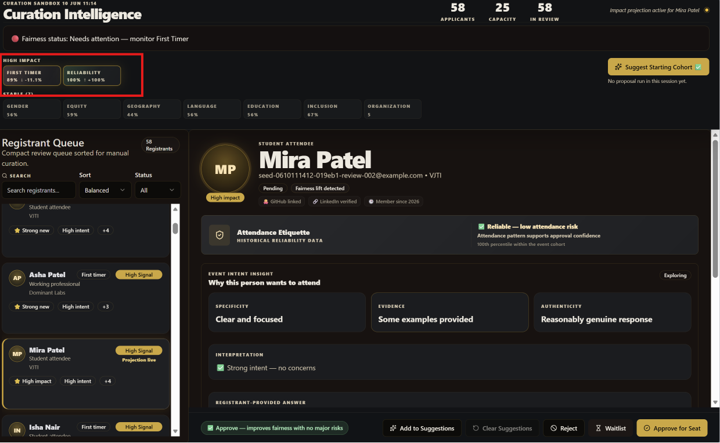
Task: Open the Status dropdown showing All
Action: coord(158,190)
